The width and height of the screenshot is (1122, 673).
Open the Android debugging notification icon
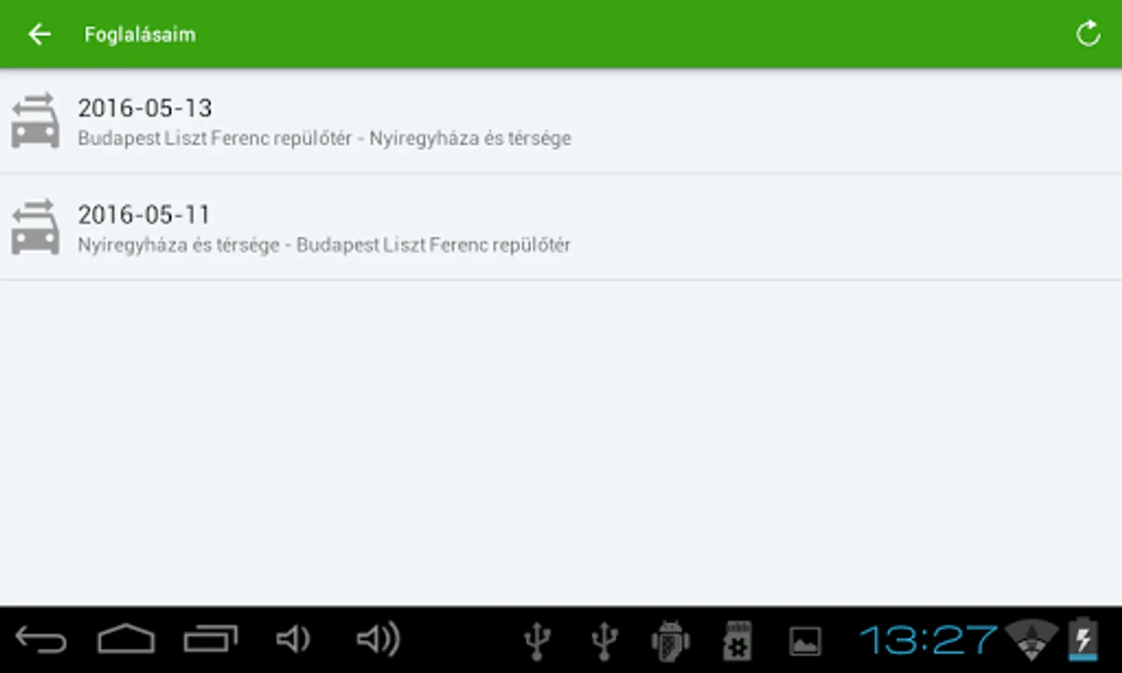coord(671,641)
